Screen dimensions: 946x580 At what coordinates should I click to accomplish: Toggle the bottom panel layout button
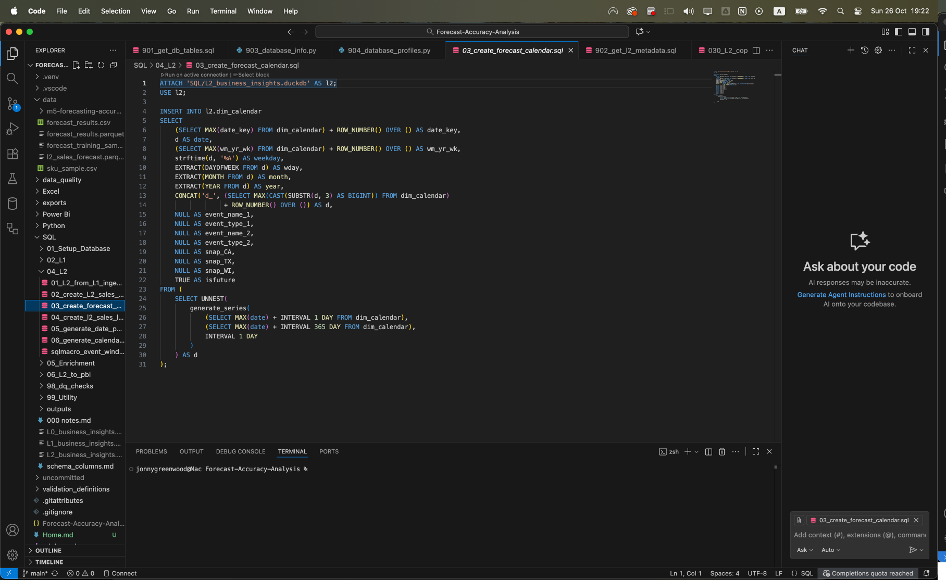click(912, 32)
